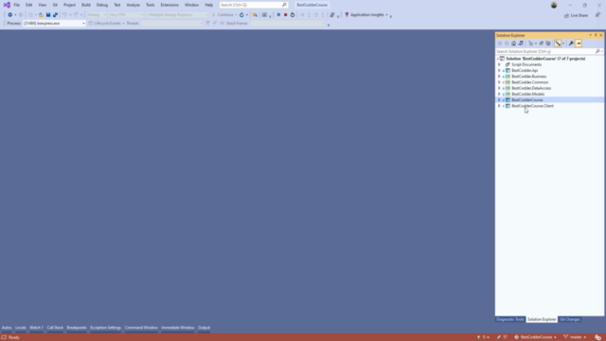606x341 pixels.
Task: Click the Live Share button
Action: (x=576, y=15)
